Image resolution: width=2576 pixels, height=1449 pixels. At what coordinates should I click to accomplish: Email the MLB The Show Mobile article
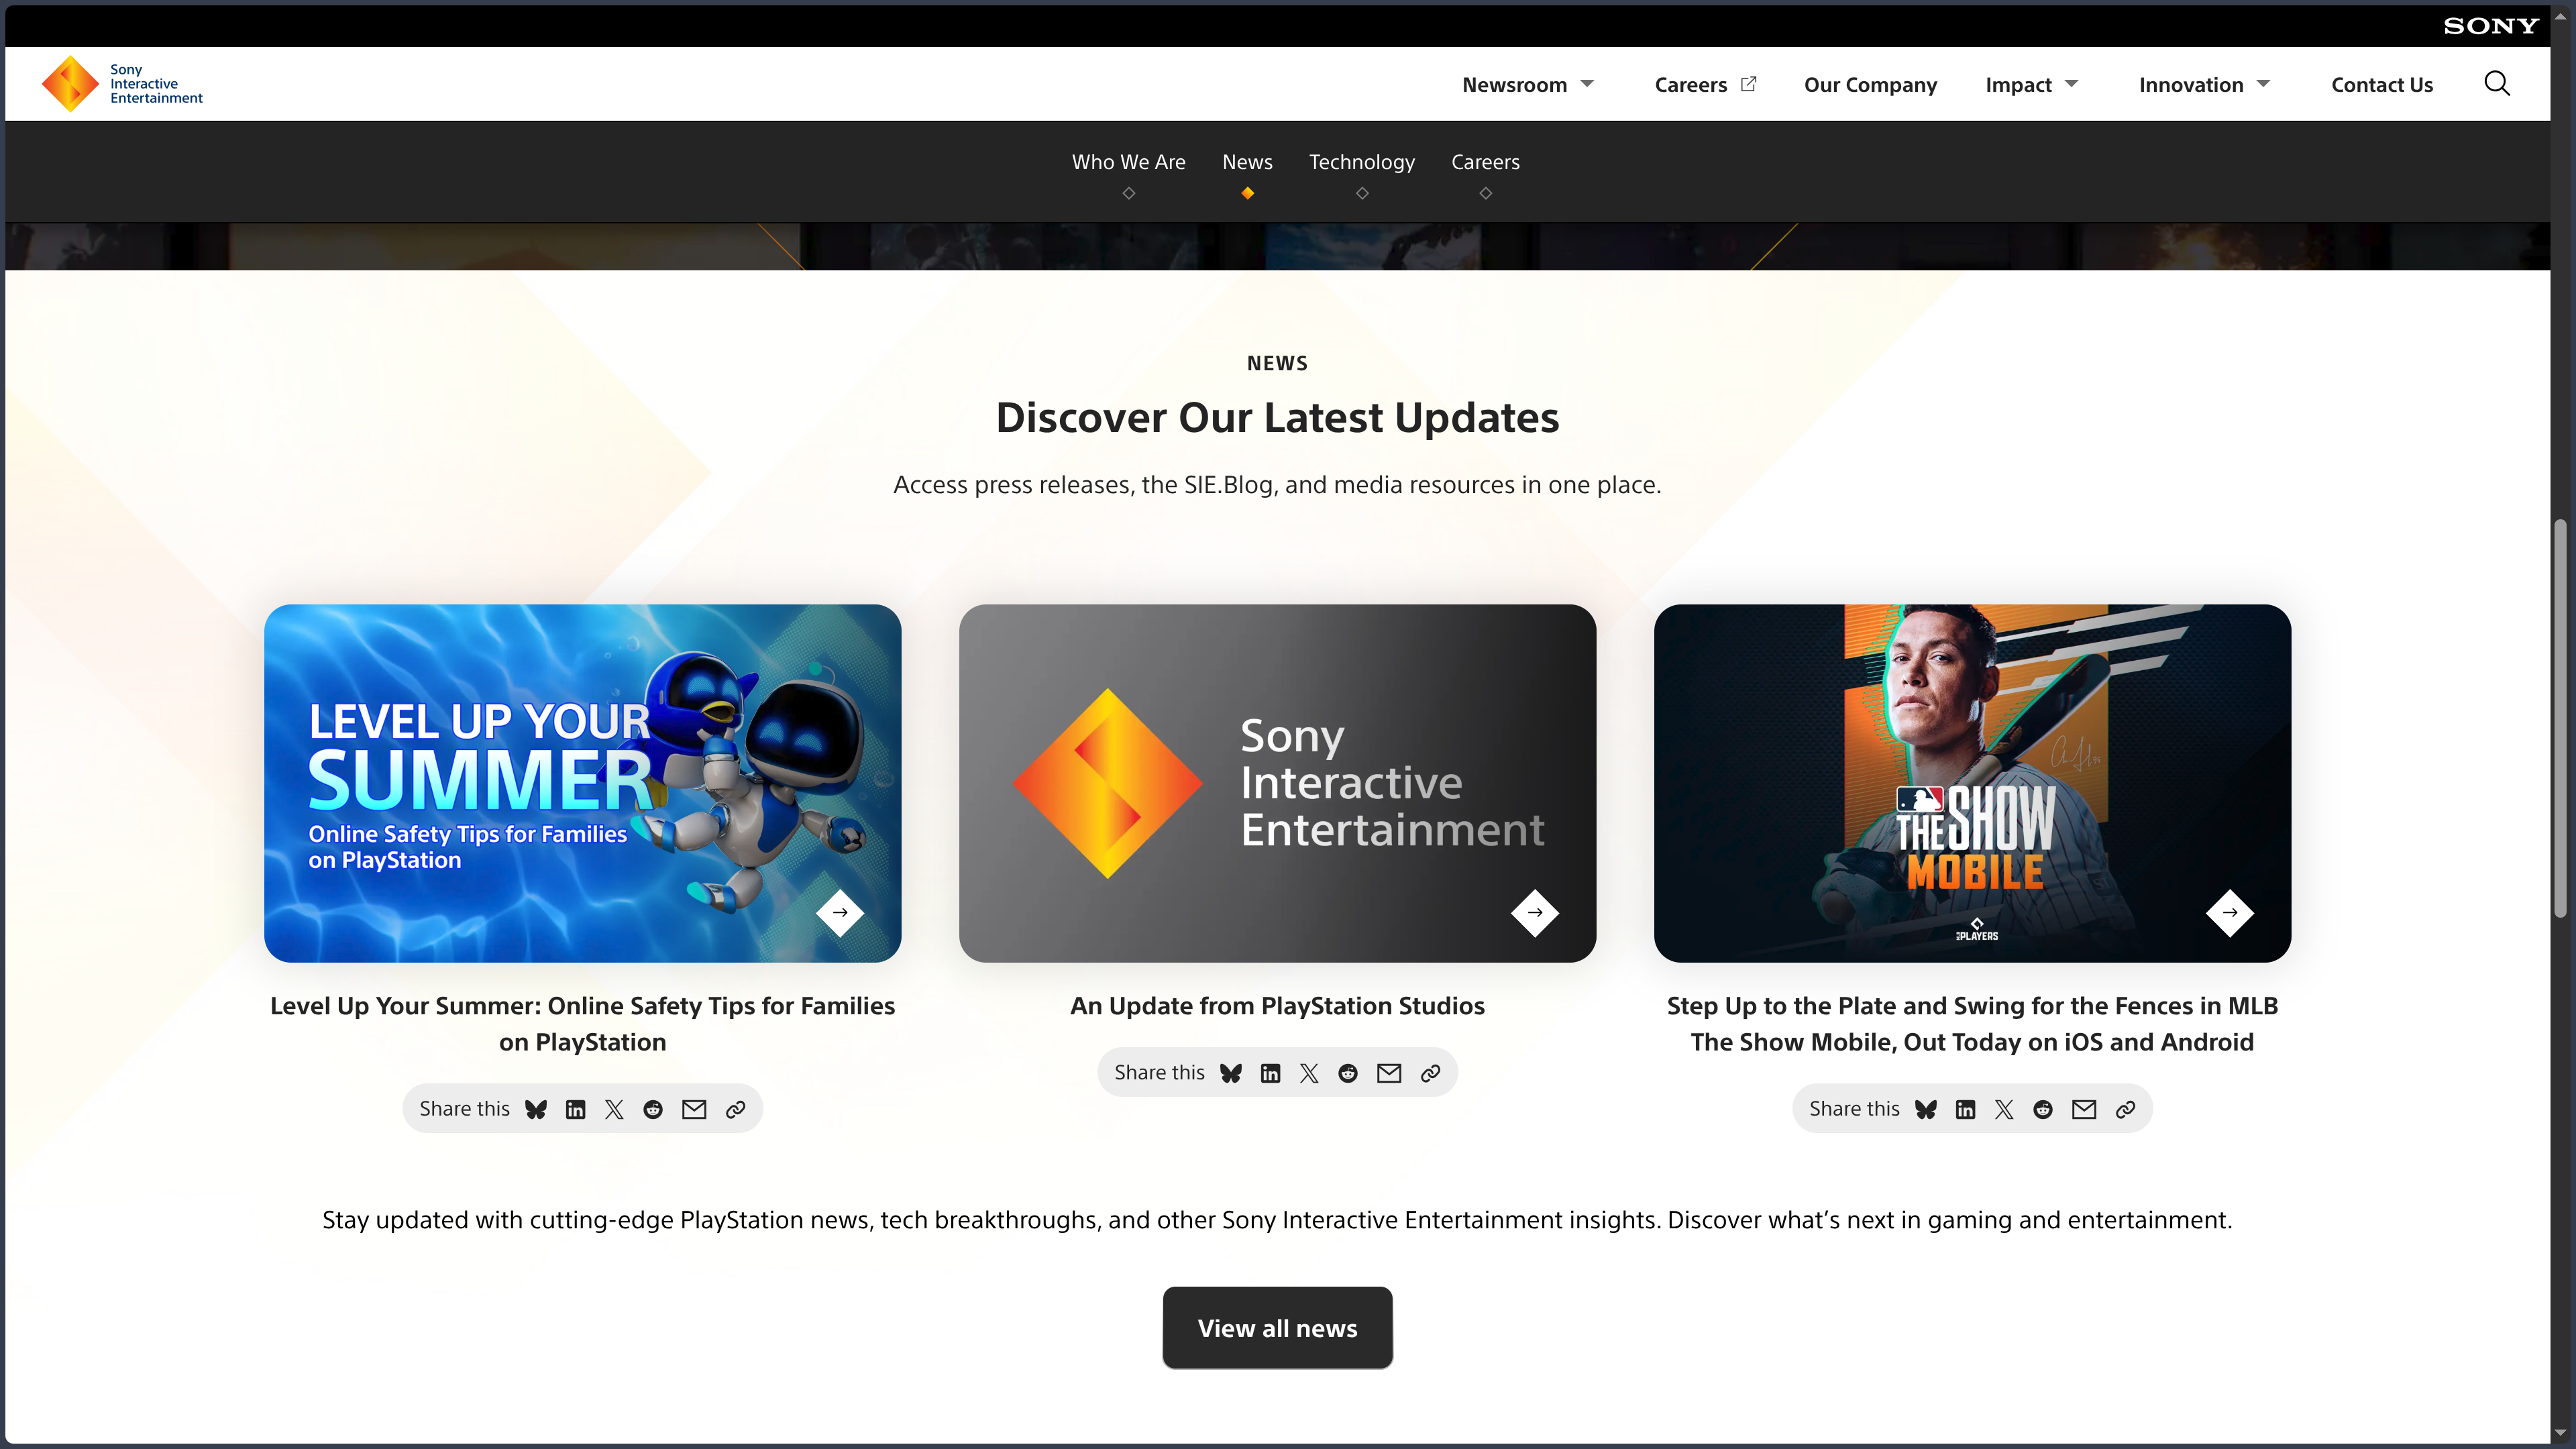(x=2084, y=1109)
